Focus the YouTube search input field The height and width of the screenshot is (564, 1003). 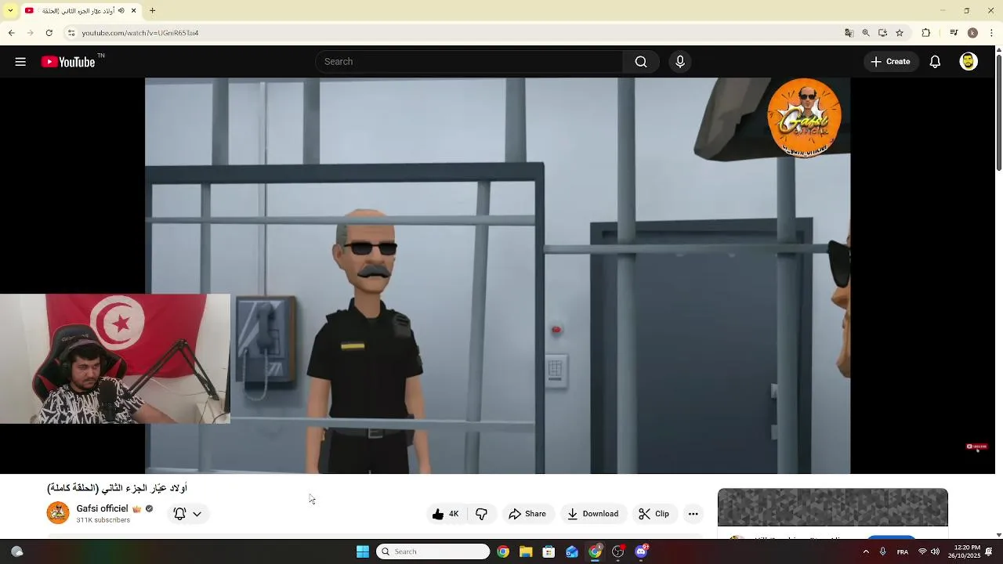[x=469, y=62]
